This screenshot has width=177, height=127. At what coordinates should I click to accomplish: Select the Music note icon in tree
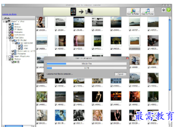[x=12, y=24]
